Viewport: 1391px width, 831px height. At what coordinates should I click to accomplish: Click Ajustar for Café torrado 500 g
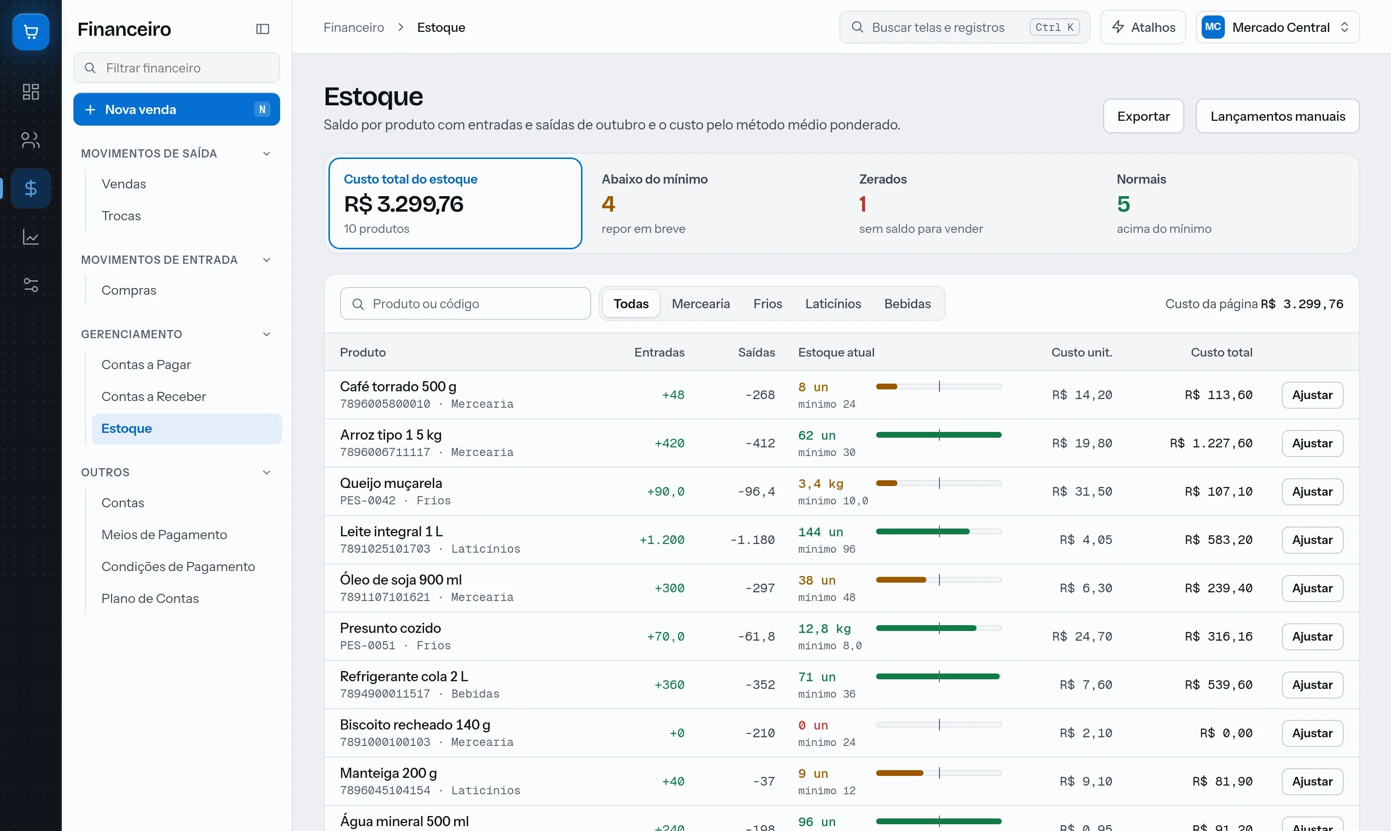coord(1312,395)
